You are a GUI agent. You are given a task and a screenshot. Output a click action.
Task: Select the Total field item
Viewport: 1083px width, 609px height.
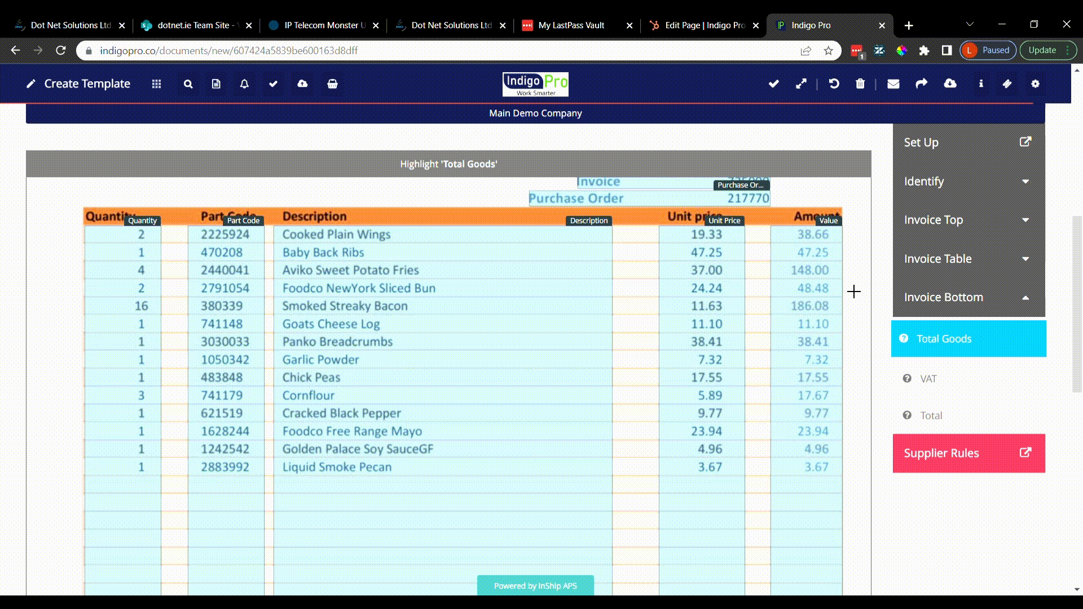pos(931,416)
